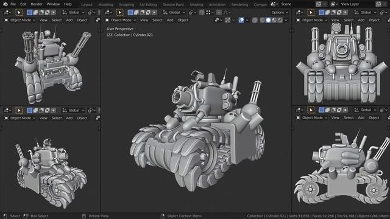
Task: Choose Invert selection mode in center viewport
Action: (x=148, y=12)
